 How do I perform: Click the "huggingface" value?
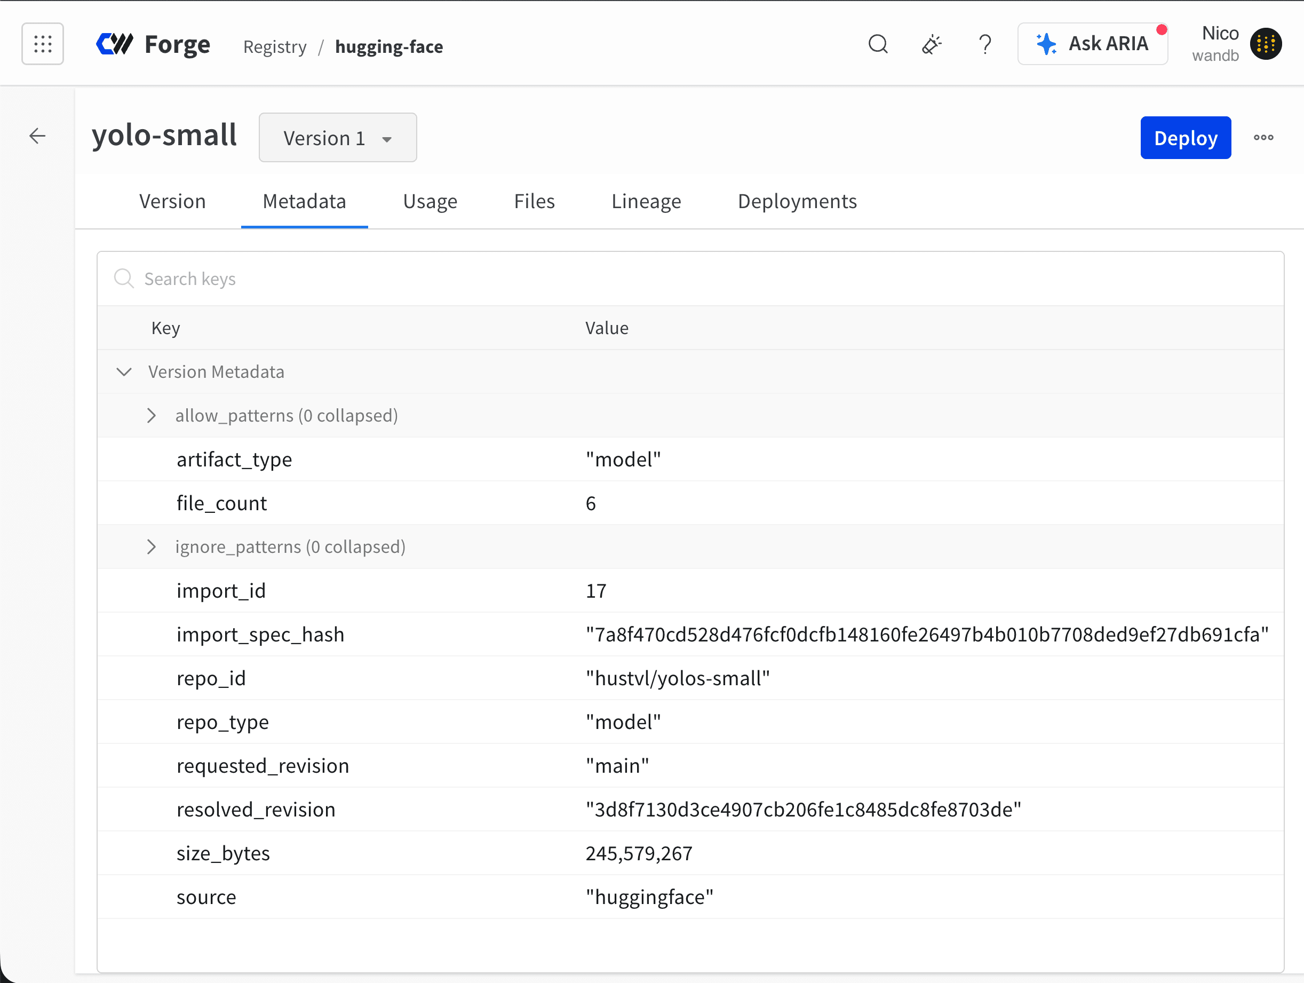click(x=649, y=897)
